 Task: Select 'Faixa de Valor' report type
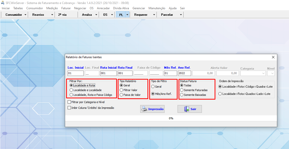(x=121, y=95)
